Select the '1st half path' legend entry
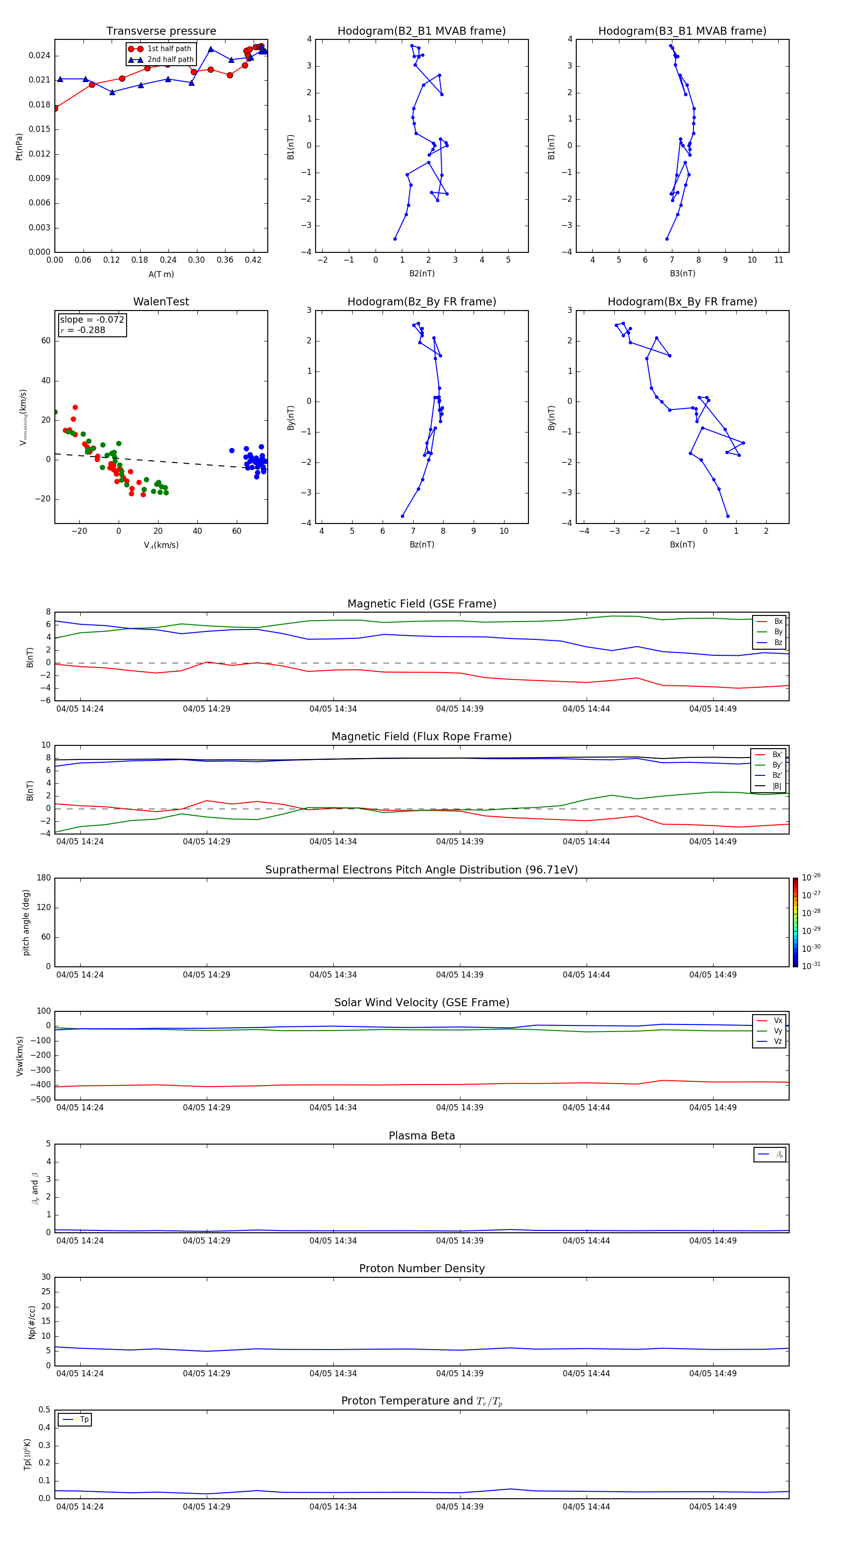 161,49
